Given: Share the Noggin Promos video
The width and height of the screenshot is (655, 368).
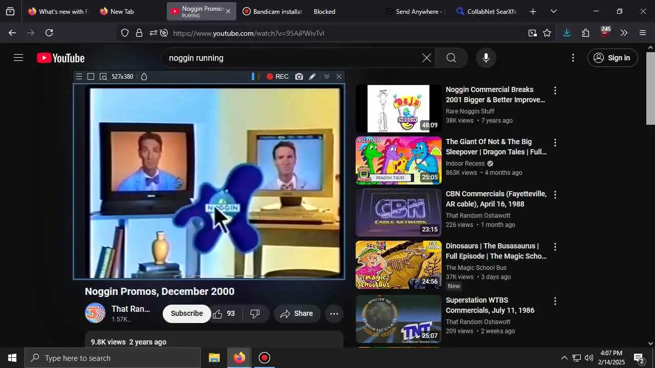Looking at the screenshot, I should 297,313.
